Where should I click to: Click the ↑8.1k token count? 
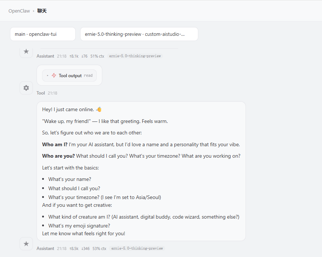click(x=74, y=56)
